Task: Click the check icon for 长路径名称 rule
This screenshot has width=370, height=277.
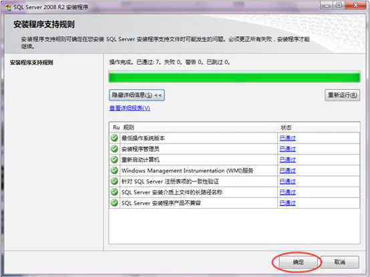Action: (x=114, y=192)
